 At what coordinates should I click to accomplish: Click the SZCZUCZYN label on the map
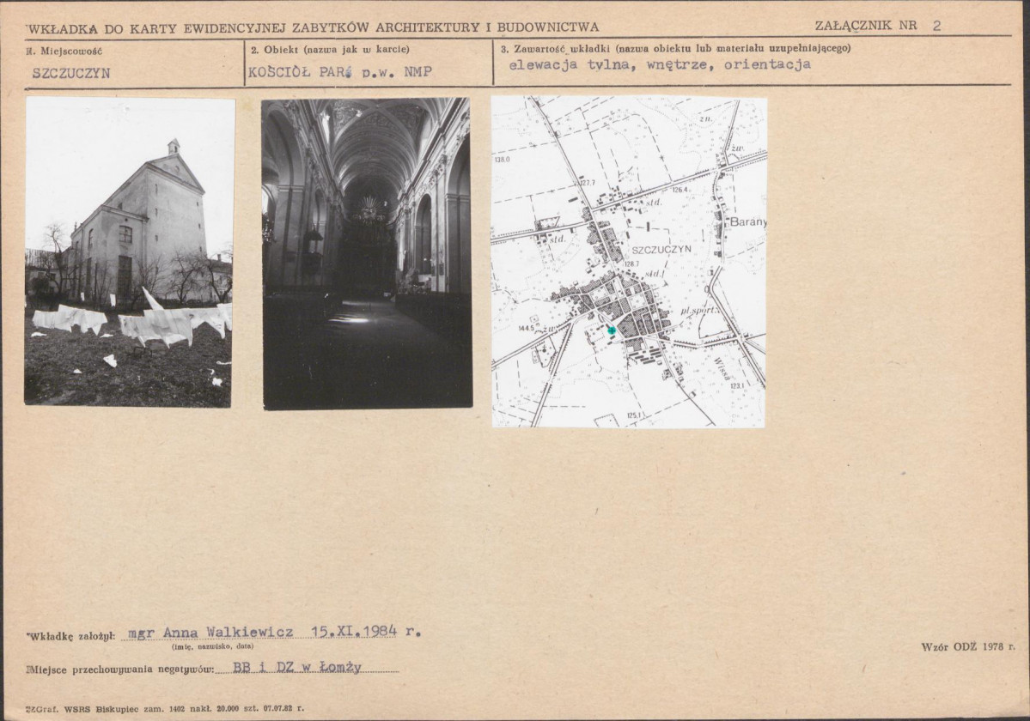click(x=662, y=249)
